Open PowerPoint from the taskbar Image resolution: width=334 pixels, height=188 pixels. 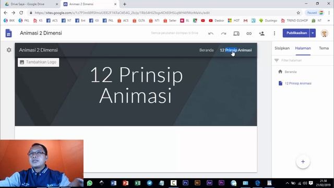[x=125, y=183]
